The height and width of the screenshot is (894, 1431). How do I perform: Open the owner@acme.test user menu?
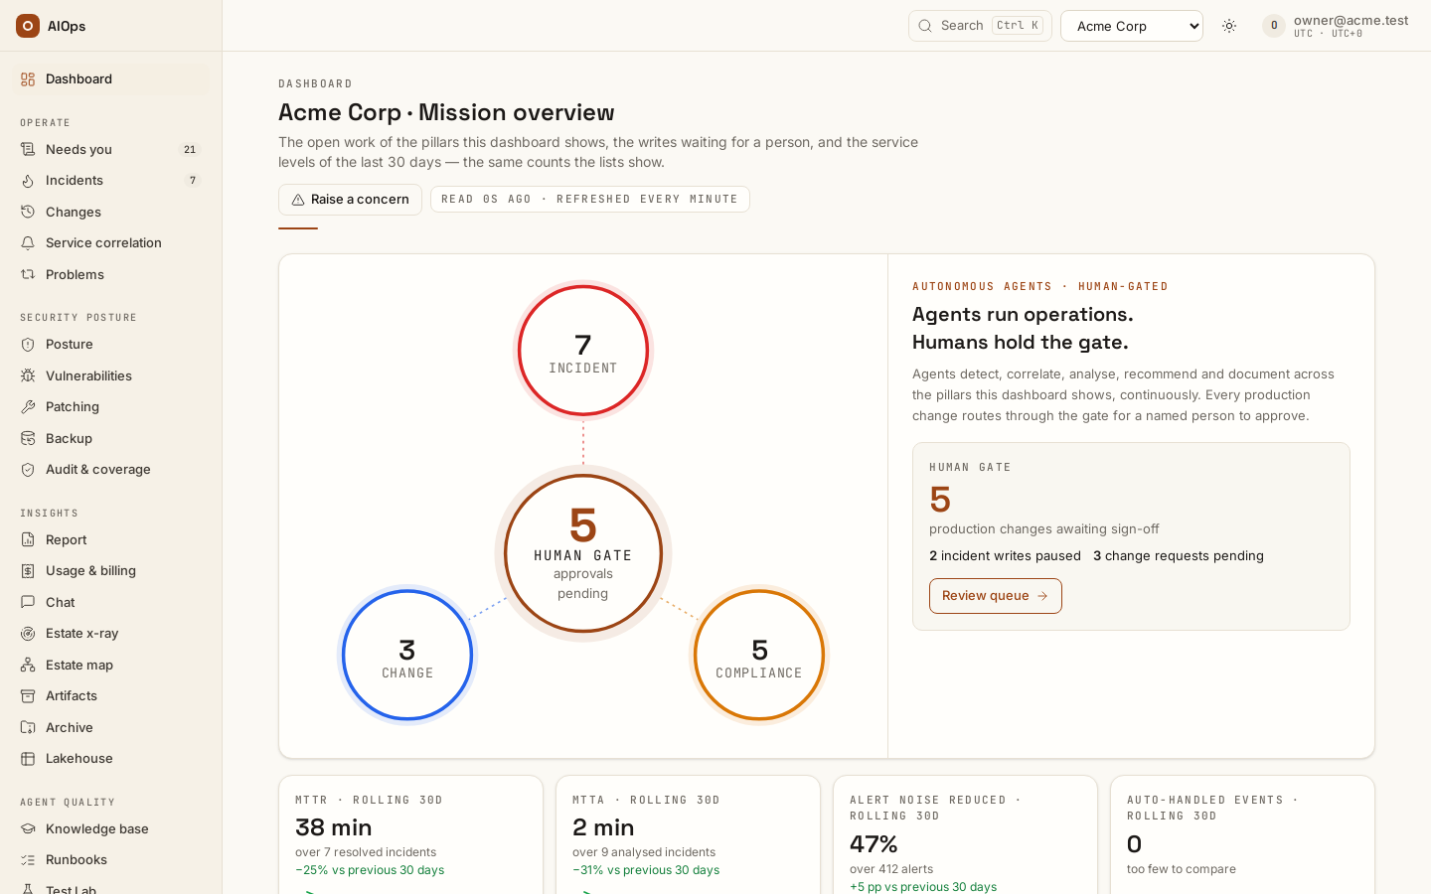(1336, 26)
